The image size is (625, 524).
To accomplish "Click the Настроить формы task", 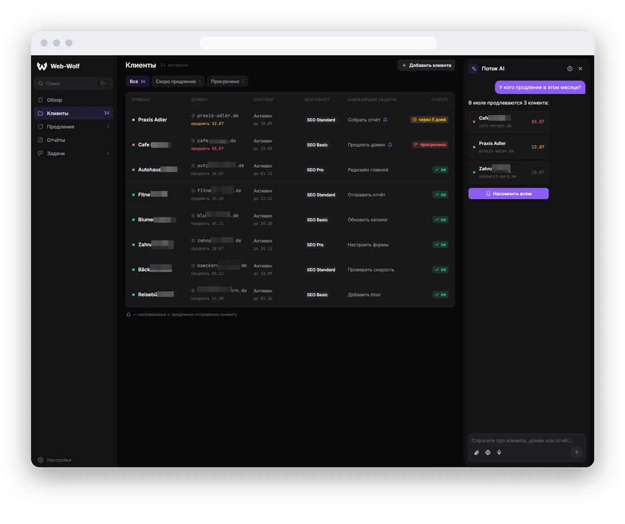I will 368,245.
